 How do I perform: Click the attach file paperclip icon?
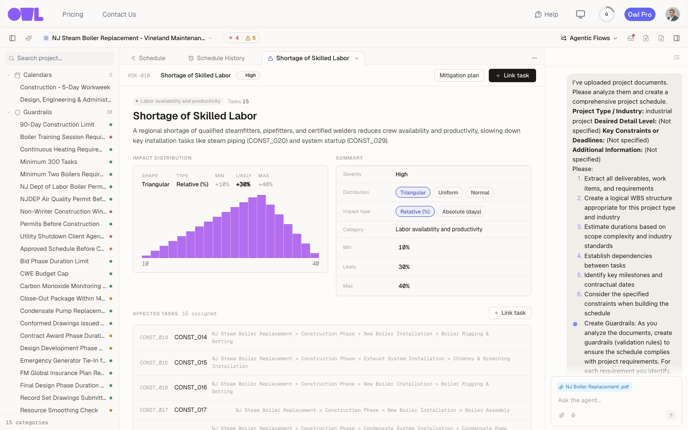562,415
